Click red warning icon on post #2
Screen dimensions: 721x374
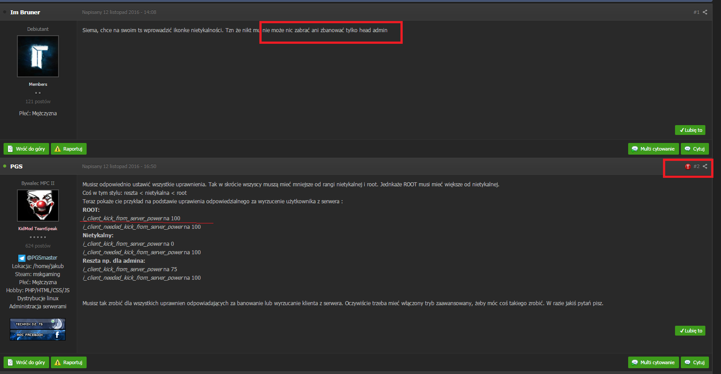coord(688,167)
